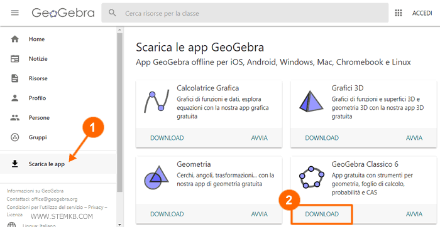Click the Home house icon

[x=14, y=39]
